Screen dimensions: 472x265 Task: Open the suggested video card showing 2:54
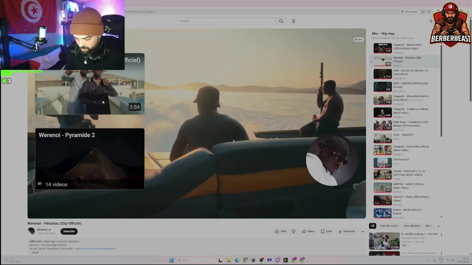(x=90, y=84)
